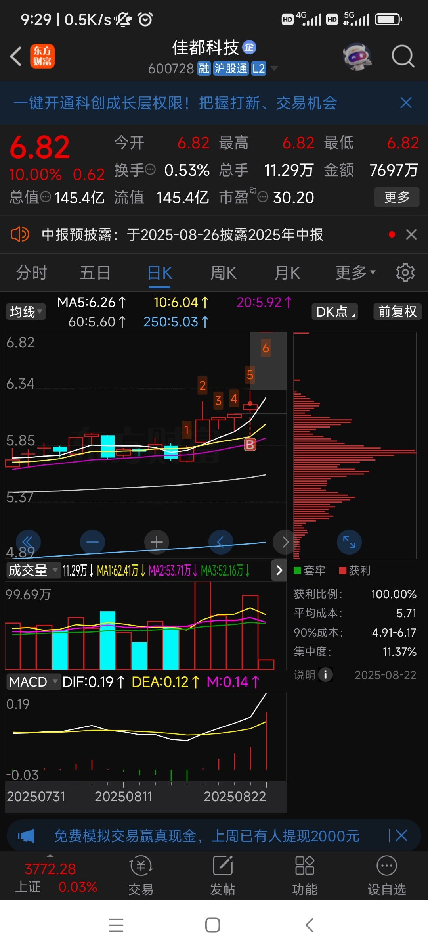Screen dimensions: 428x952
Task: Jump to earliest K-line double-arrow button
Action: pos(28,542)
